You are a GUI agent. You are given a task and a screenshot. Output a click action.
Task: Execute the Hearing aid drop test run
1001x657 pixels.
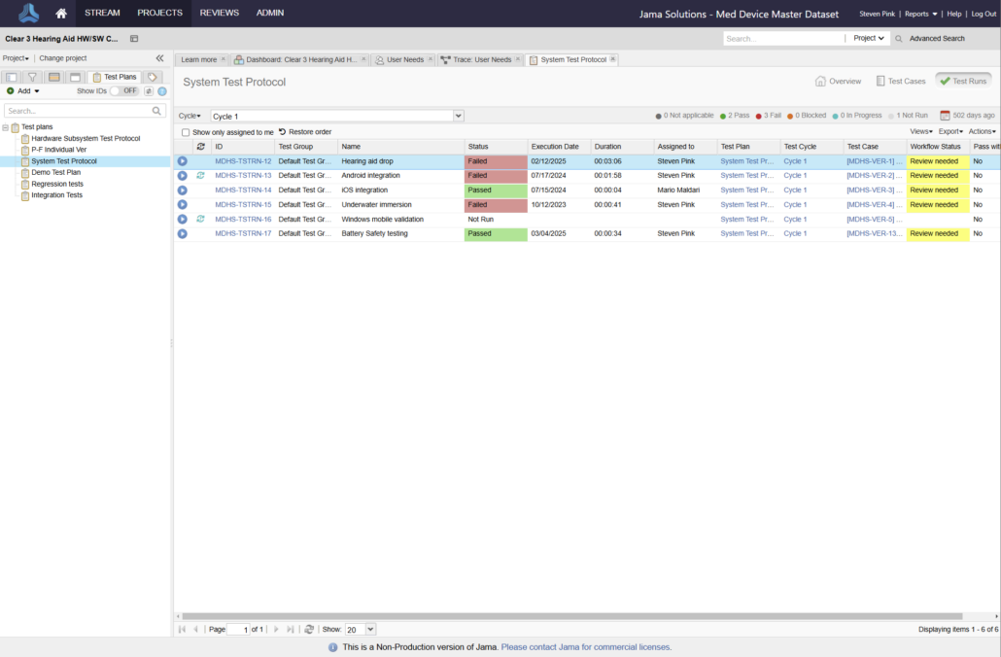(182, 161)
